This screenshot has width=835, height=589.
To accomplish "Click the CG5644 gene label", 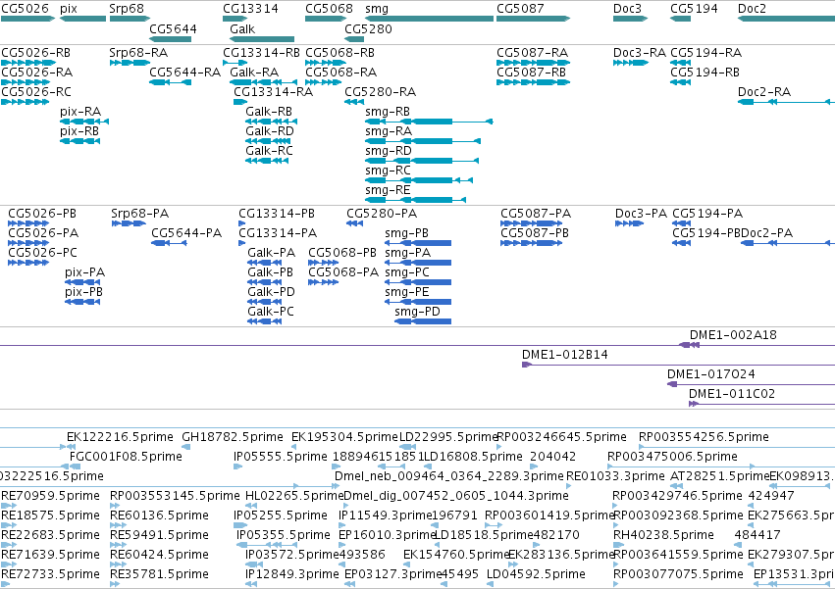I will (x=173, y=28).
